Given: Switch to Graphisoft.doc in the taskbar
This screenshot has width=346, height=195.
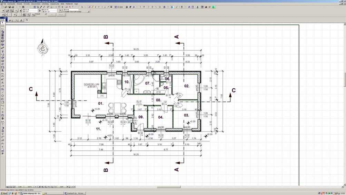Looking at the screenshot, I should (x=75, y=193).
